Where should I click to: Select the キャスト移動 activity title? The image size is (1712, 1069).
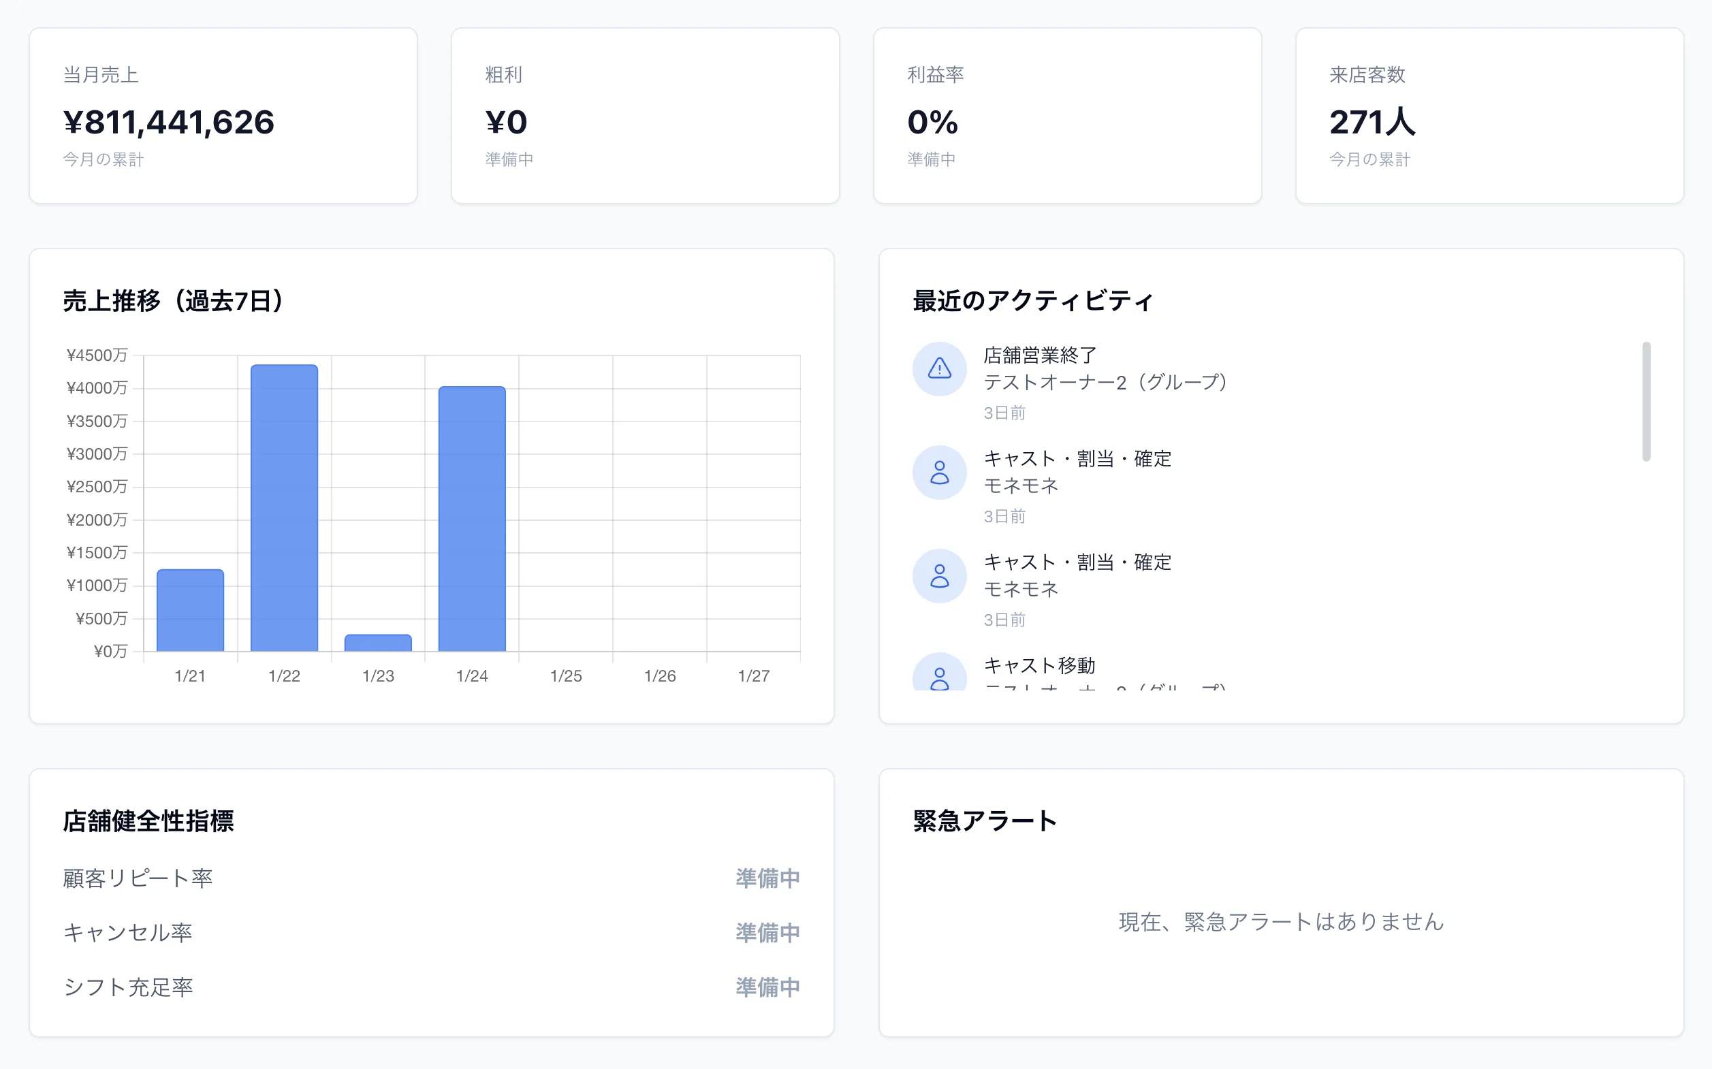(x=1039, y=665)
